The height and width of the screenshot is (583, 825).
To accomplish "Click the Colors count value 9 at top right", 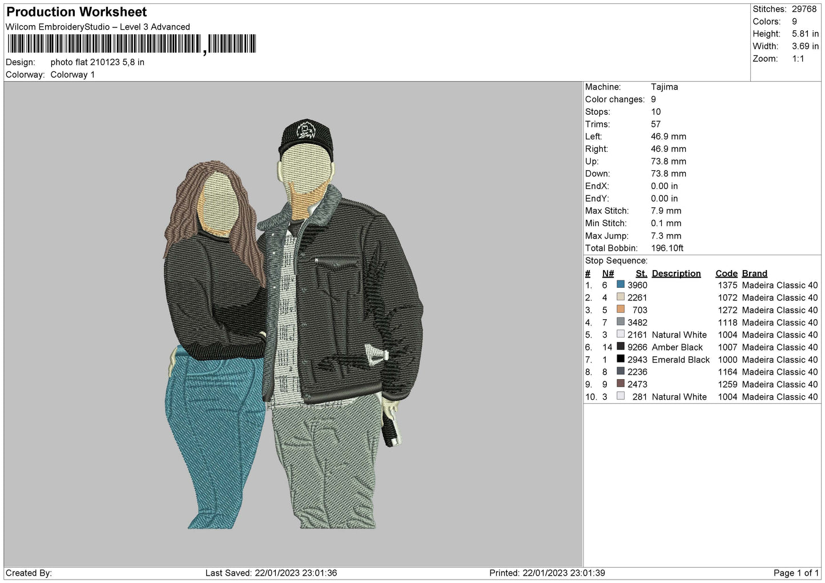I will (794, 22).
